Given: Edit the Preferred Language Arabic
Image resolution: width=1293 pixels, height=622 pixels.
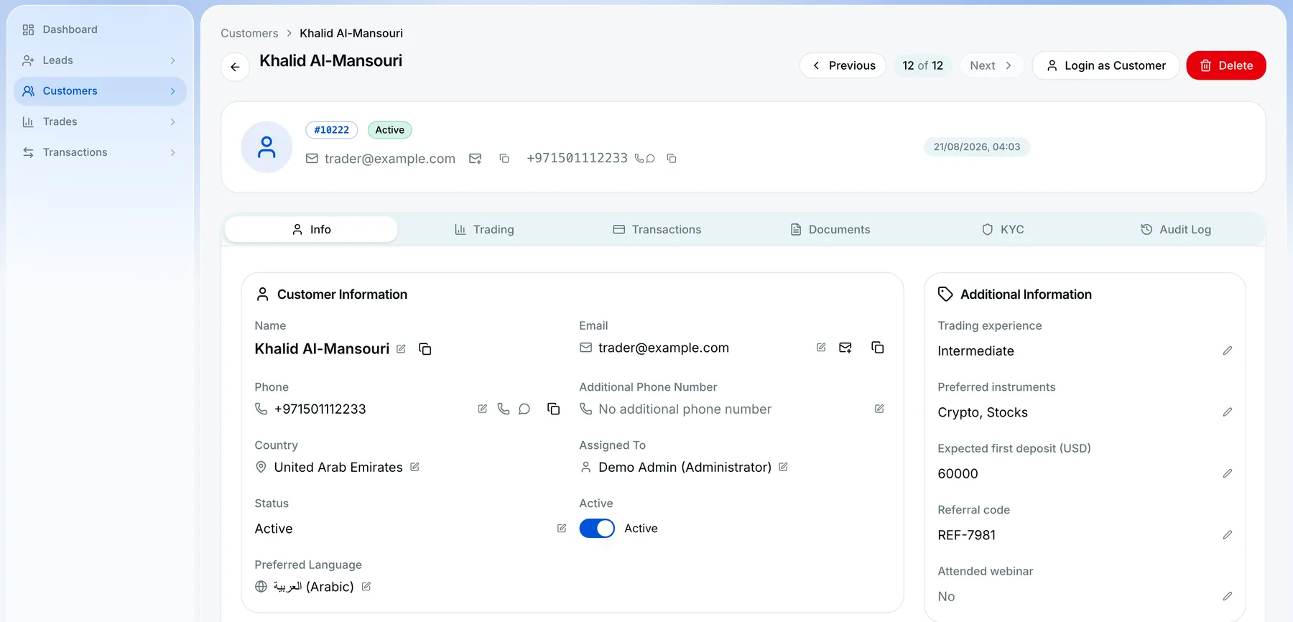Looking at the screenshot, I should coord(366,587).
